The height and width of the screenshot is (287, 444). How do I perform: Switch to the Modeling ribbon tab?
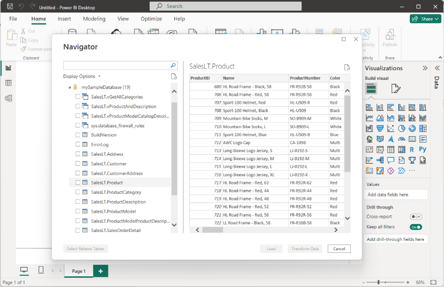[94, 19]
